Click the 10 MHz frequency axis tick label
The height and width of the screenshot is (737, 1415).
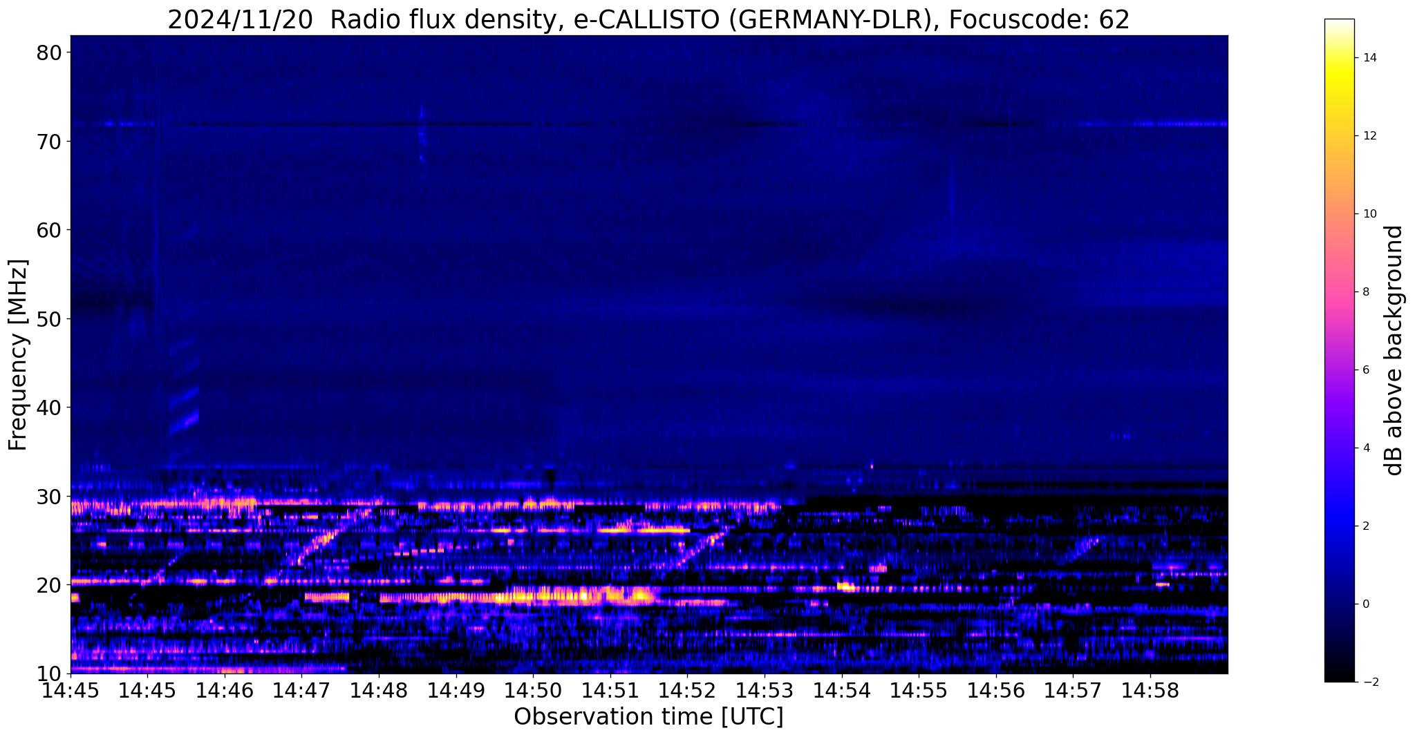[49, 673]
